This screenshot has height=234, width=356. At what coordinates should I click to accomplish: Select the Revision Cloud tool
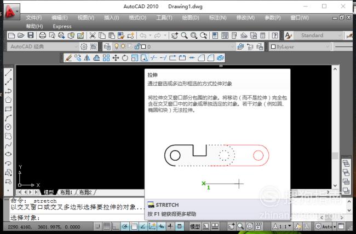8,136
